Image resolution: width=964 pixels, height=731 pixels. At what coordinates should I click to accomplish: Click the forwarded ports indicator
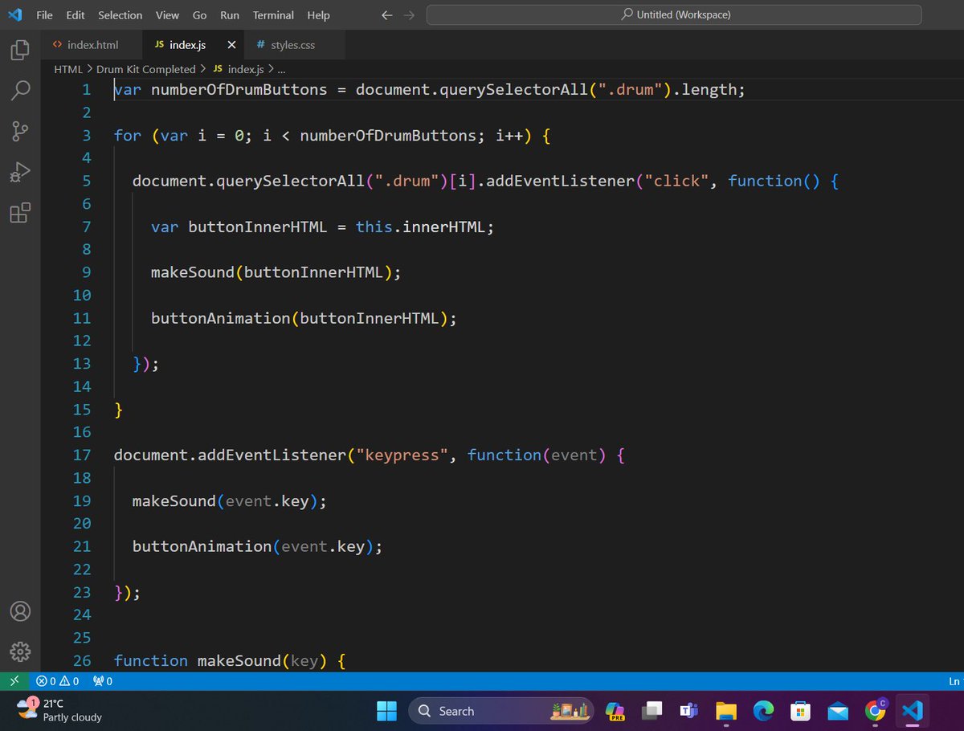pos(102,680)
